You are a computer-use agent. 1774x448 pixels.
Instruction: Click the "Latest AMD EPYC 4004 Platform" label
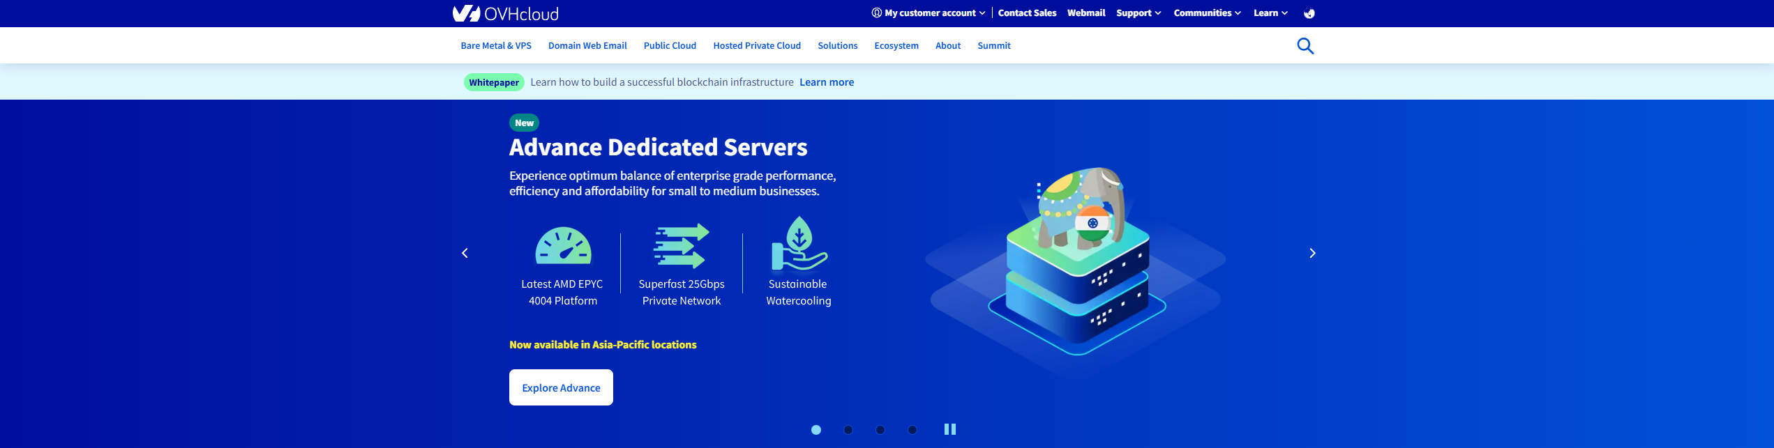pos(562,293)
